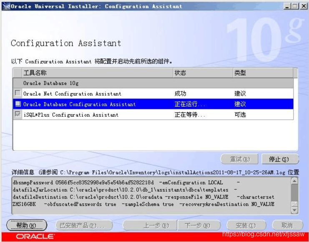
Task: Click the 上一步(B) back button
Action: [x=150, y=225]
